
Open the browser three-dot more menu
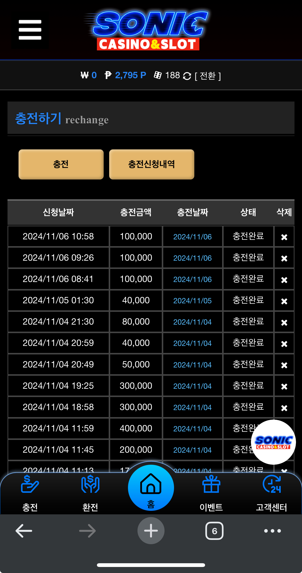[x=272, y=531]
